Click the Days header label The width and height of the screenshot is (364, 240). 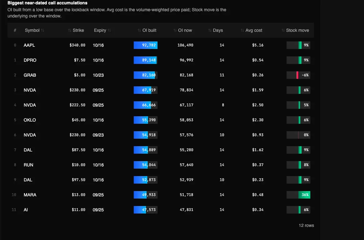click(x=218, y=30)
